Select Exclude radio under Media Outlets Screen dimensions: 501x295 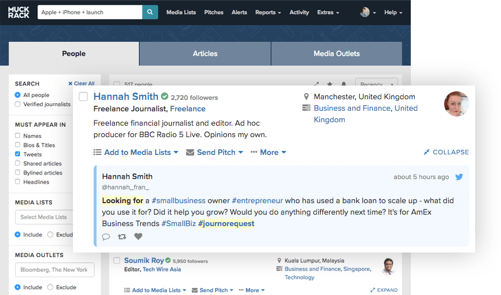coord(50,287)
